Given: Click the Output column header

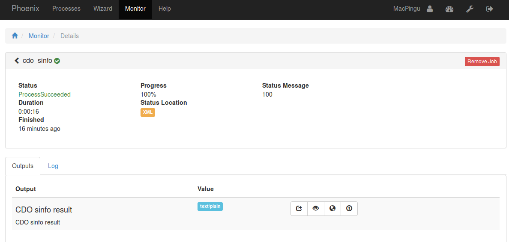Looking at the screenshot, I should [26, 189].
